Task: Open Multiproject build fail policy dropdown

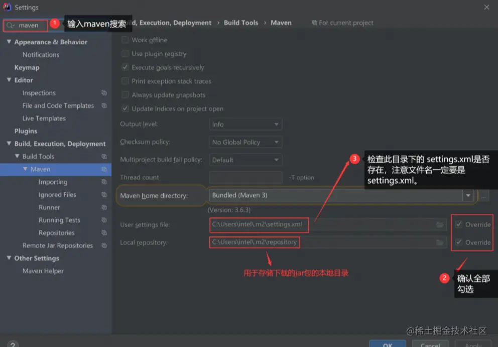Action: click(x=245, y=160)
